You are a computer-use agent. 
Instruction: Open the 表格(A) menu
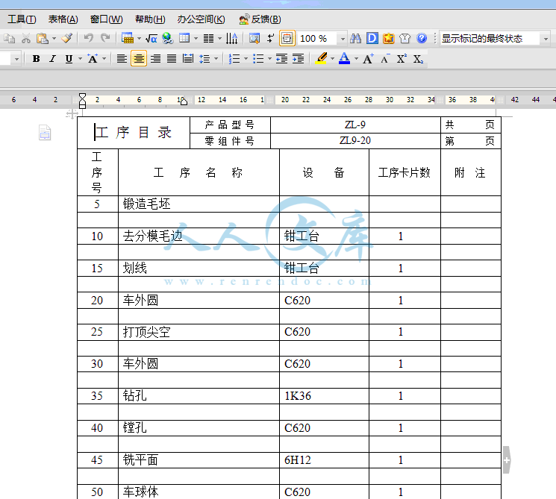click(63, 19)
